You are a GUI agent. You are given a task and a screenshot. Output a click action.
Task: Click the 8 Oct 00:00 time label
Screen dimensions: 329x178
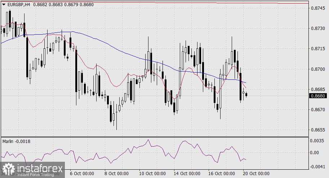click(116, 174)
